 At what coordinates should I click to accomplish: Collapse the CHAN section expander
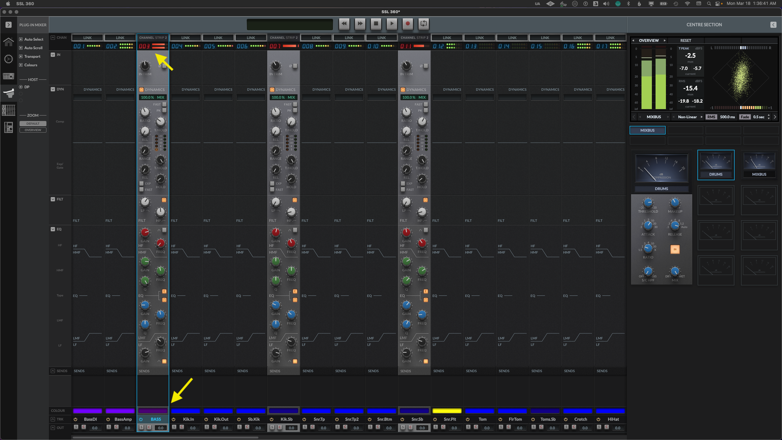pyautogui.click(x=53, y=38)
